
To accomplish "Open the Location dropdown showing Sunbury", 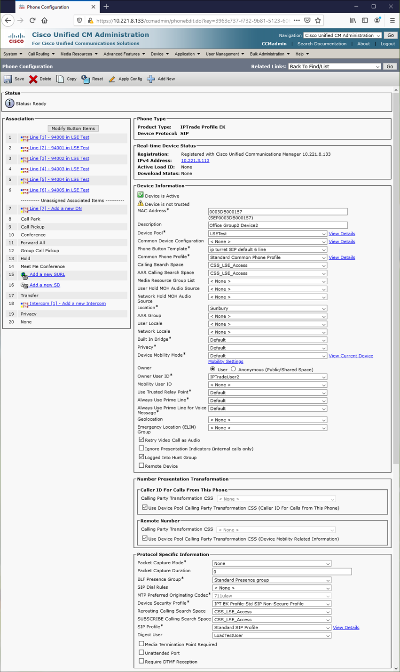I will point(267,308).
